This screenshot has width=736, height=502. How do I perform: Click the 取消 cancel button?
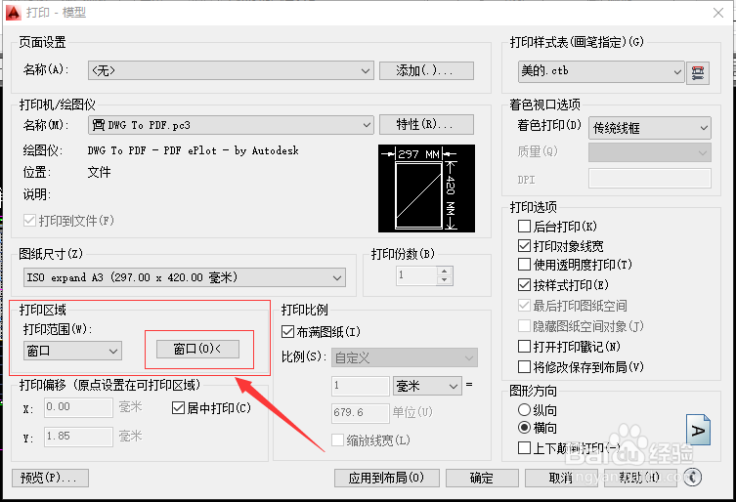click(561, 479)
